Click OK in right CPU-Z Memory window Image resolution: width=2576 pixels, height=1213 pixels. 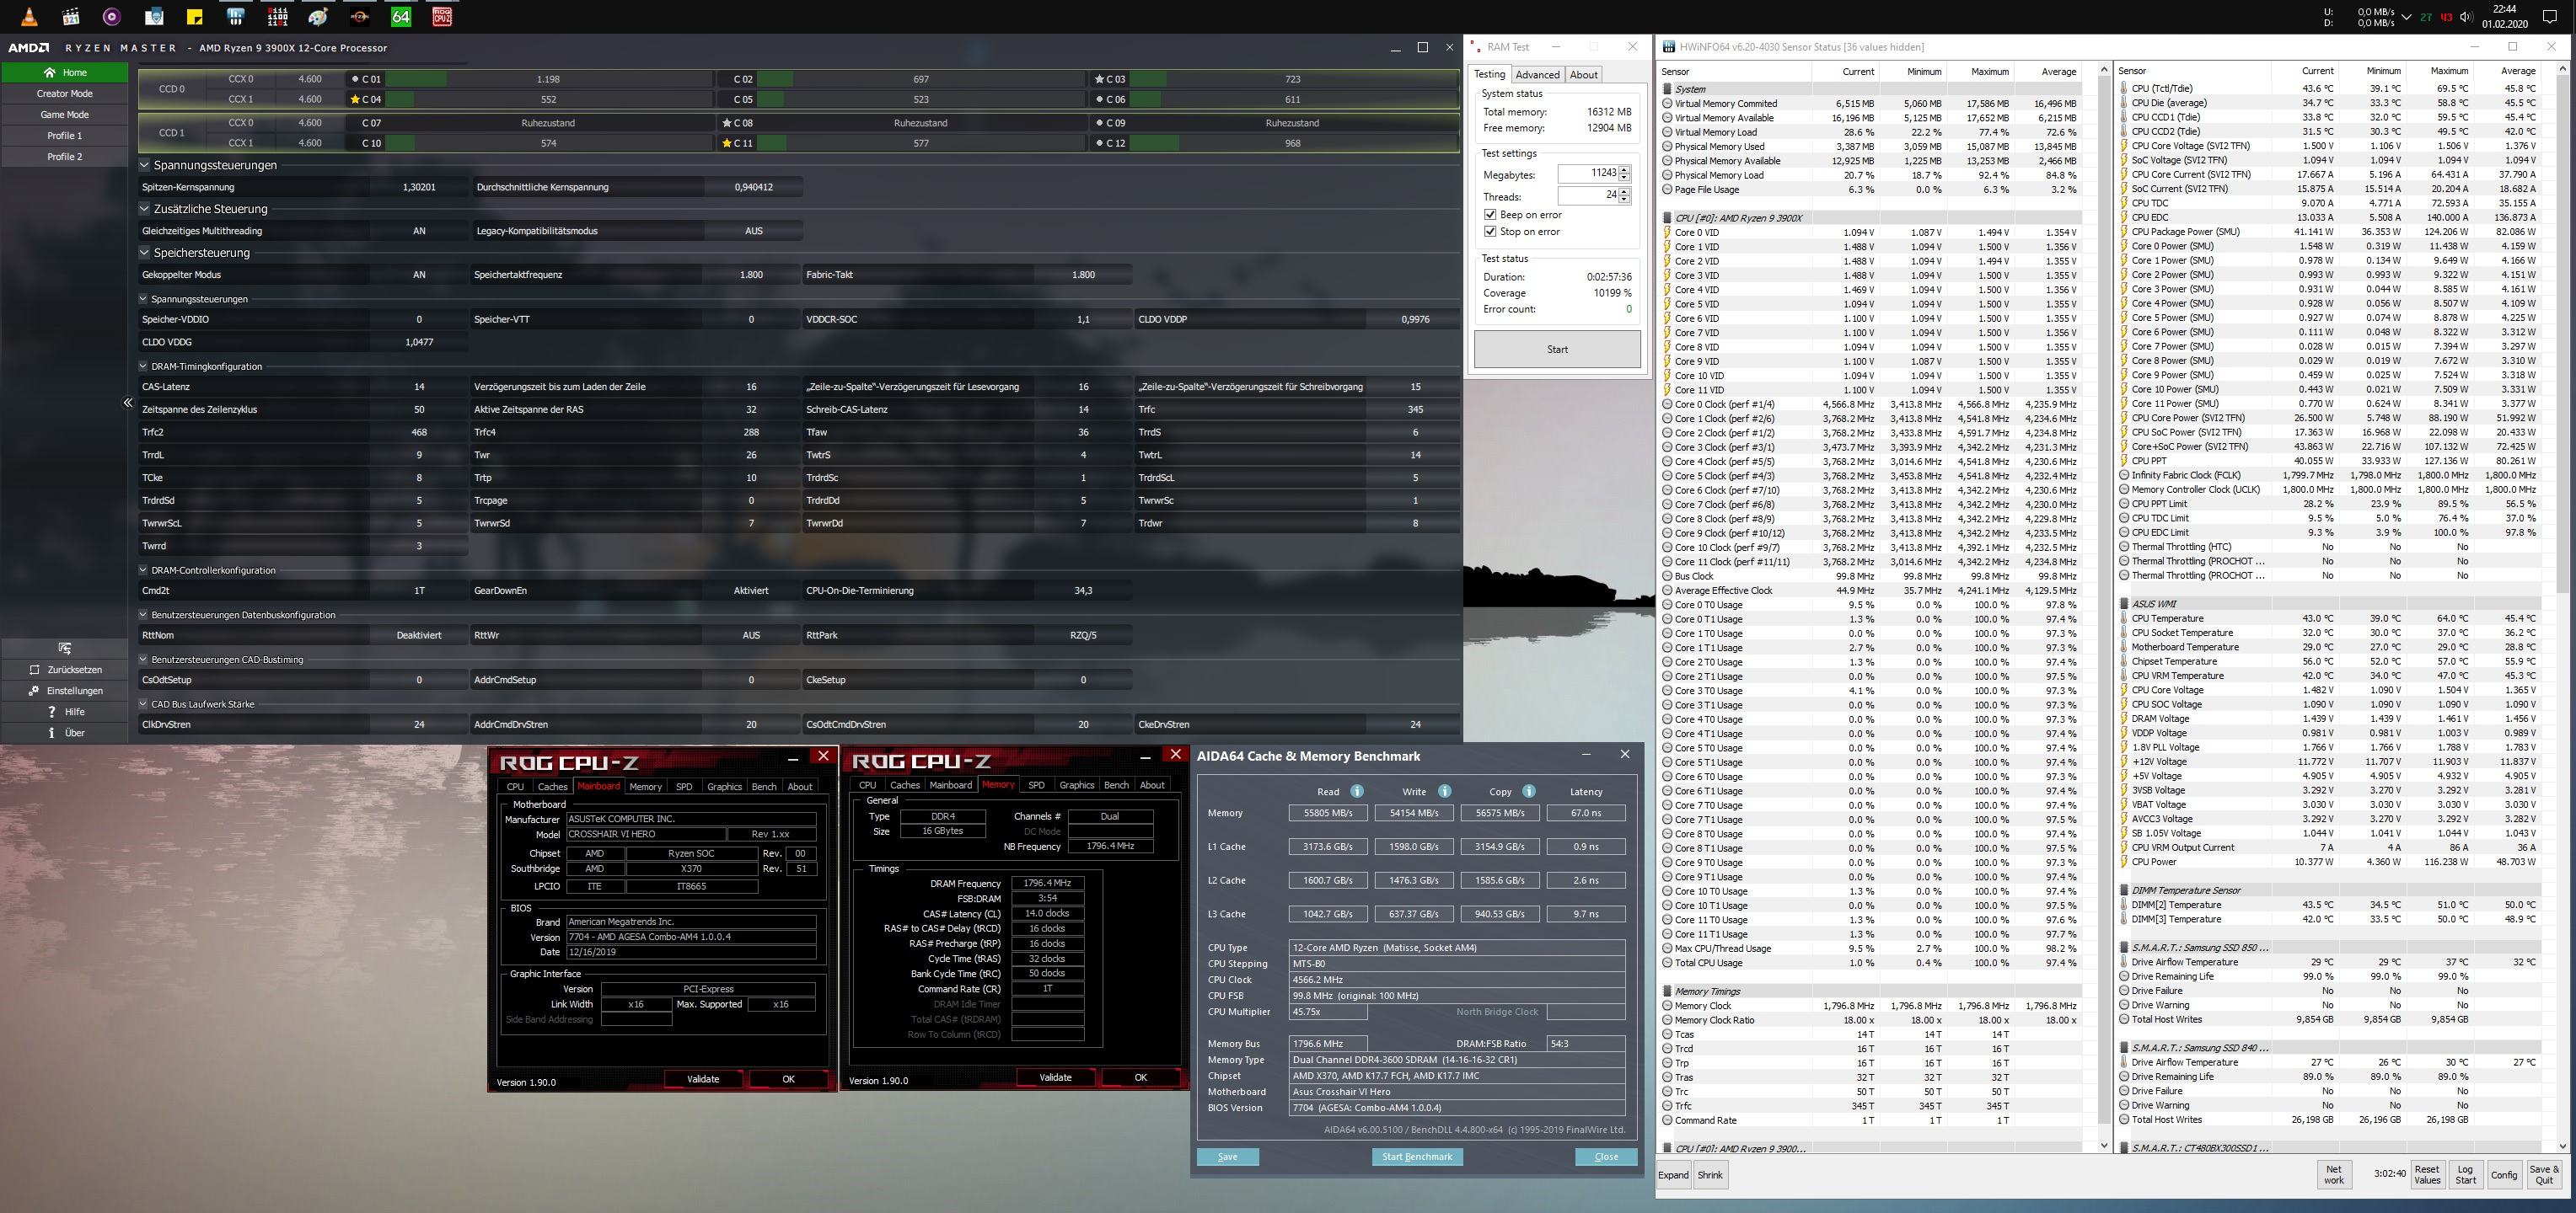point(1140,1077)
